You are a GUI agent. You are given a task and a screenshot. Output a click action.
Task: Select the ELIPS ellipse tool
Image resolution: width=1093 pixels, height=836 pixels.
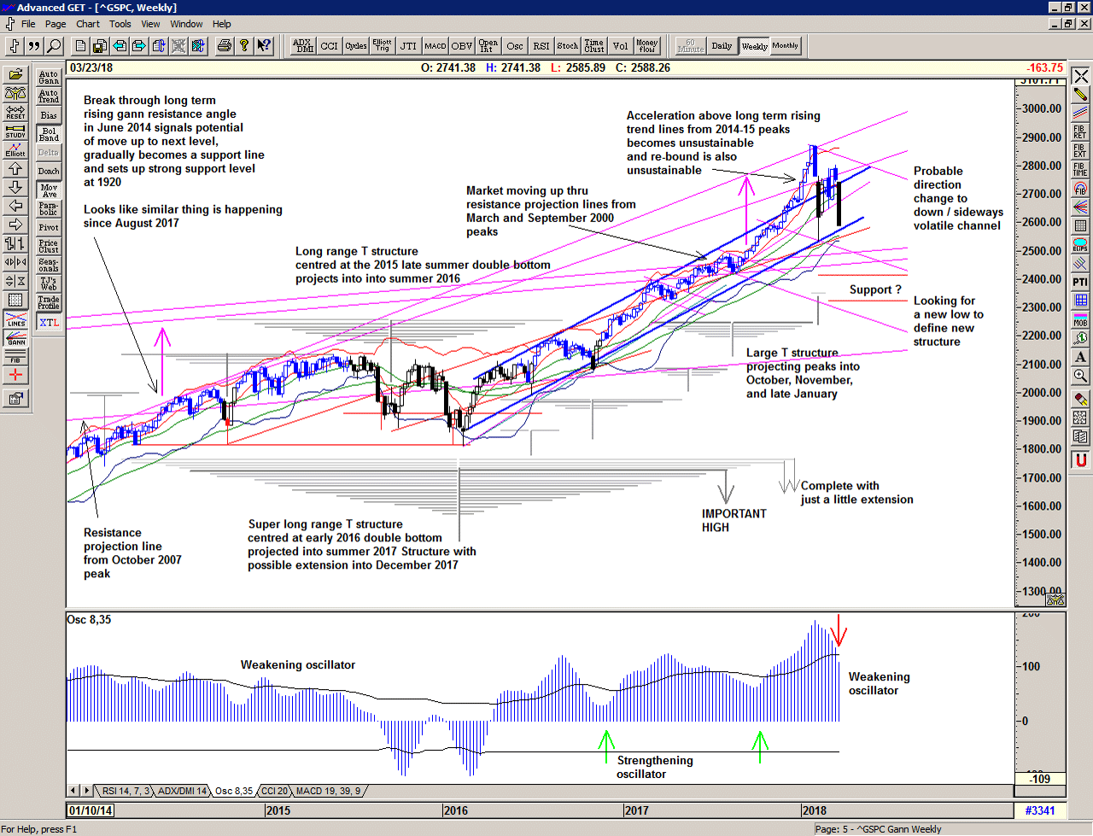click(x=1080, y=244)
